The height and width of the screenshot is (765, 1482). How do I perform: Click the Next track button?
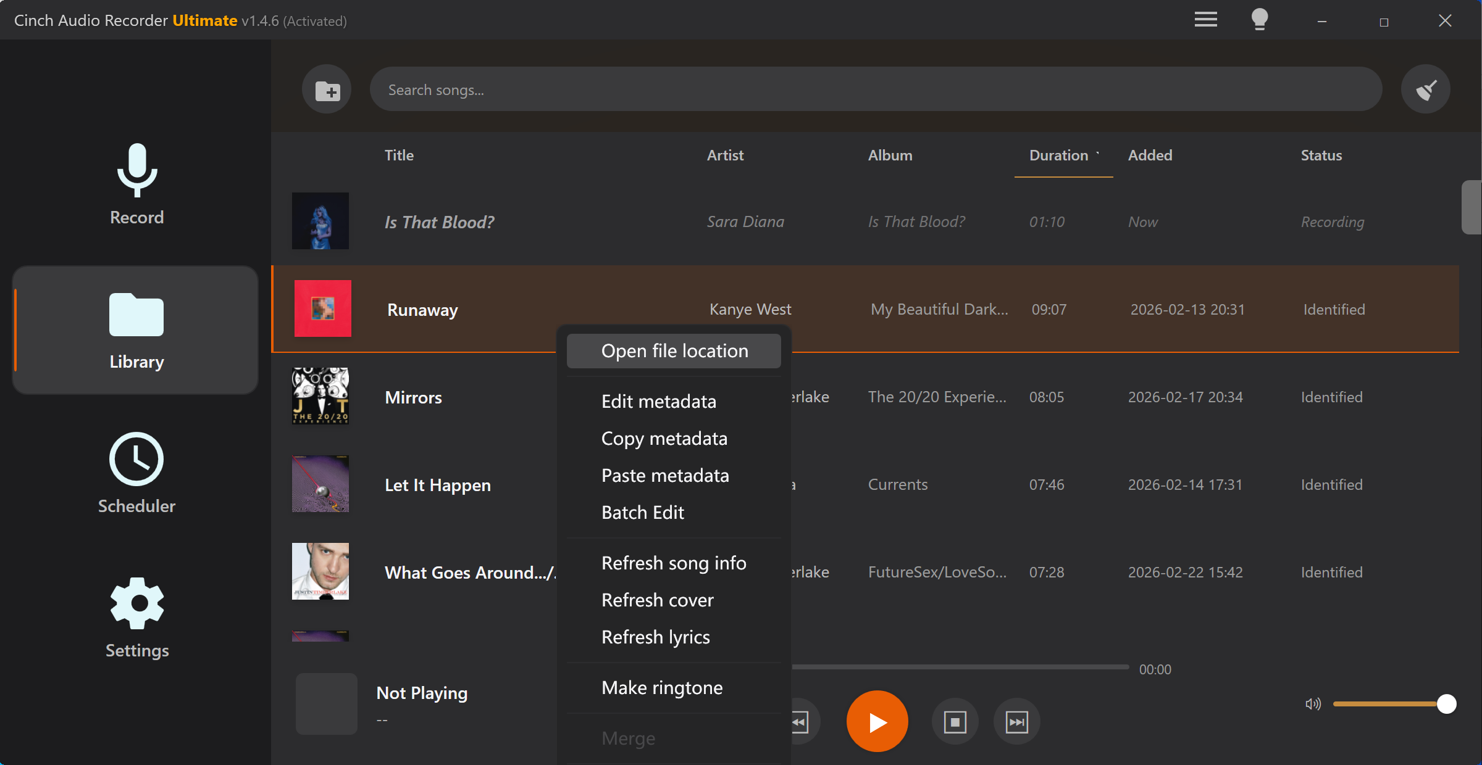point(1016,721)
